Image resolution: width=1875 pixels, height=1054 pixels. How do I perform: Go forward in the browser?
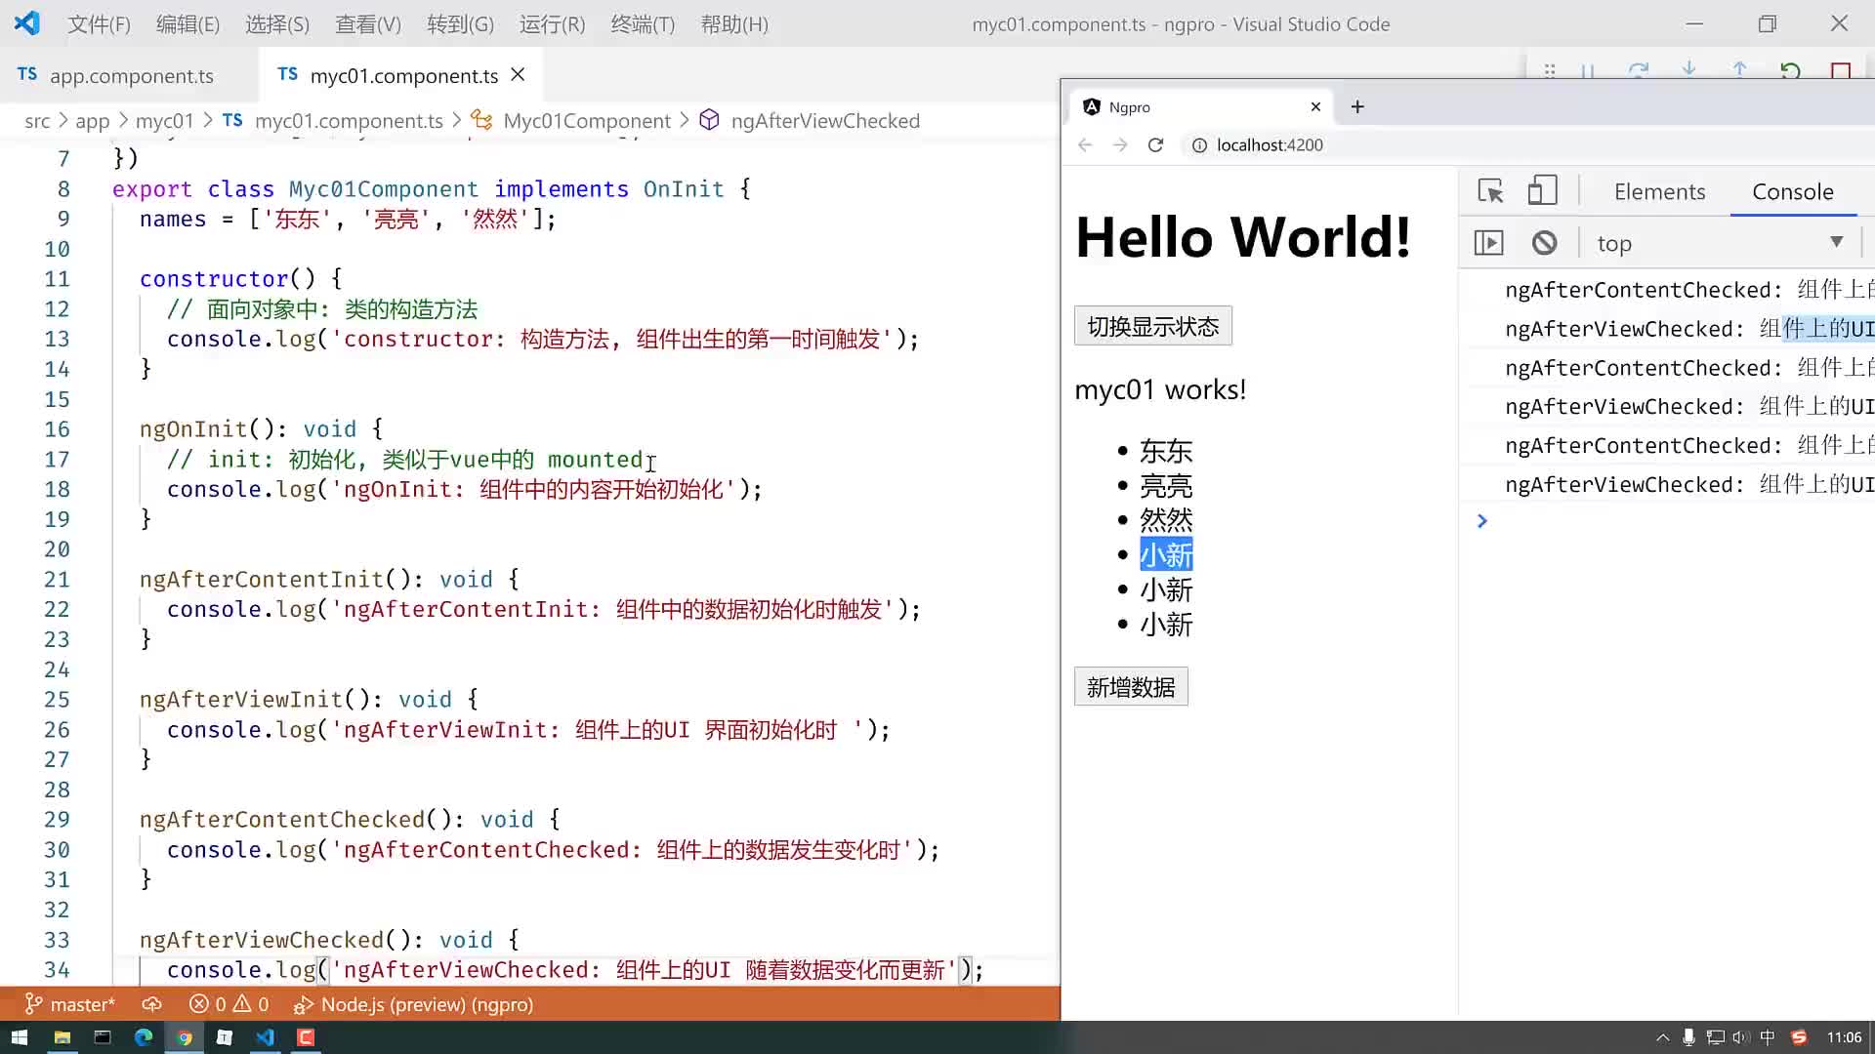pos(1120,144)
